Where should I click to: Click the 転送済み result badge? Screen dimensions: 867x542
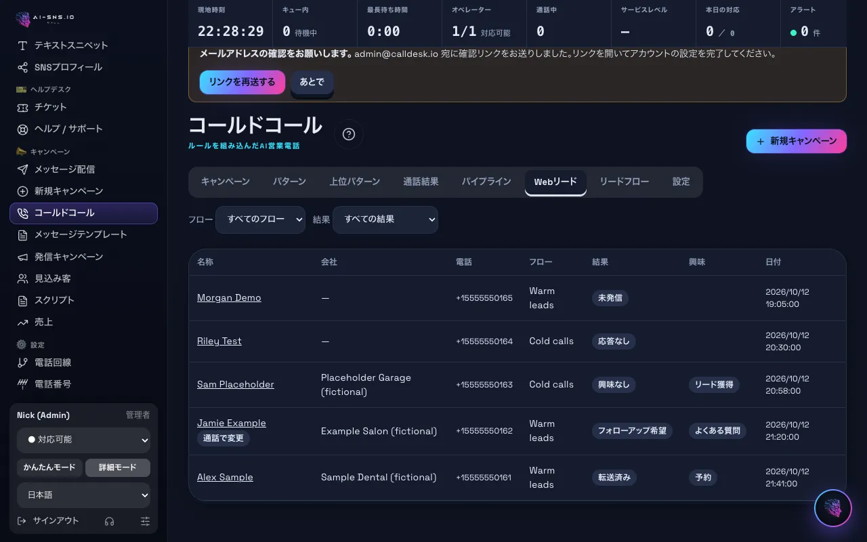614,478
